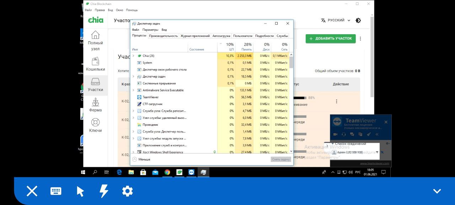Viewport: 455px width, 205px height.
Task: Open the Windows taskbar search
Action: pyautogui.click(x=95, y=172)
